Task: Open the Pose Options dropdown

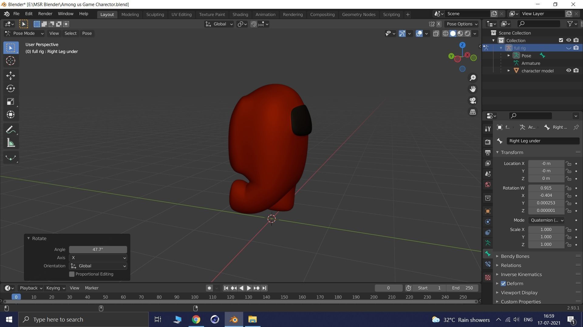Action: click(462, 24)
